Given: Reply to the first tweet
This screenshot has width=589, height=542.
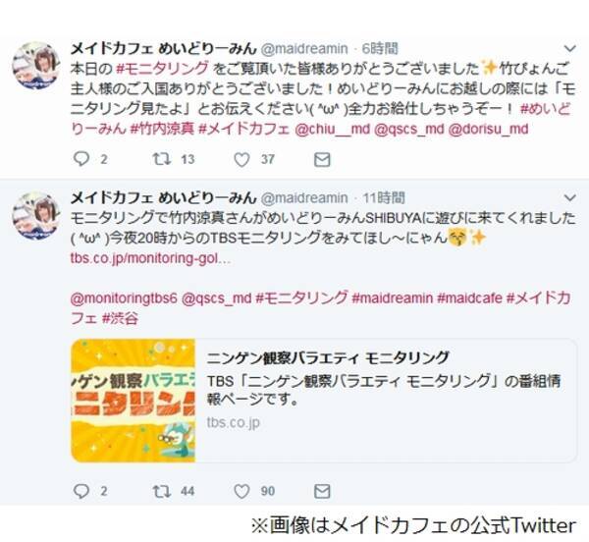Looking at the screenshot, I should click(81, 159).
